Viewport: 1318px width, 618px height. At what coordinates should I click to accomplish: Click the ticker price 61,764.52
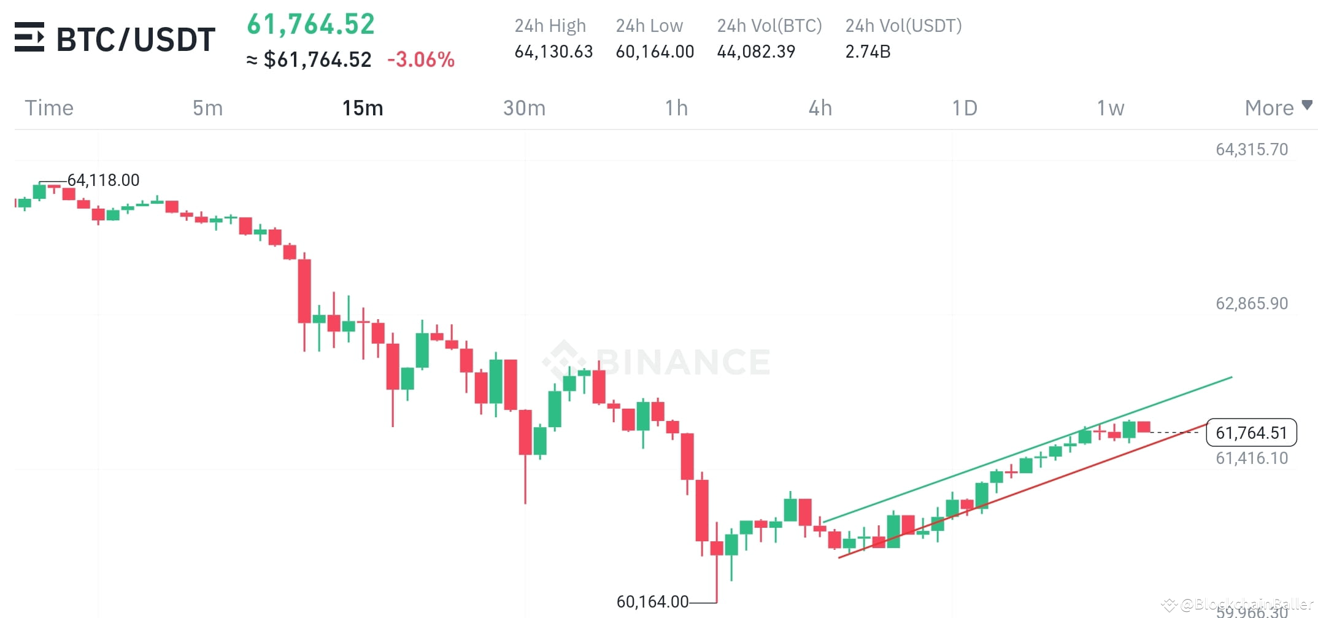pos(310,23)
